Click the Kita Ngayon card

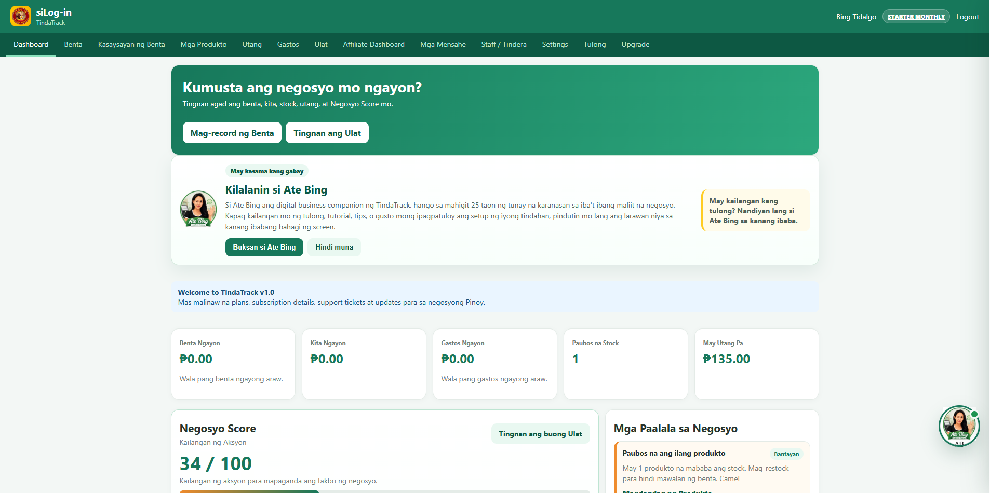pos(364,364)
